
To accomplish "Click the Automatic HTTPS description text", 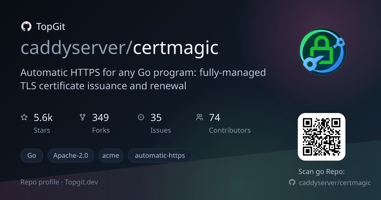I will tap(143, 79).
